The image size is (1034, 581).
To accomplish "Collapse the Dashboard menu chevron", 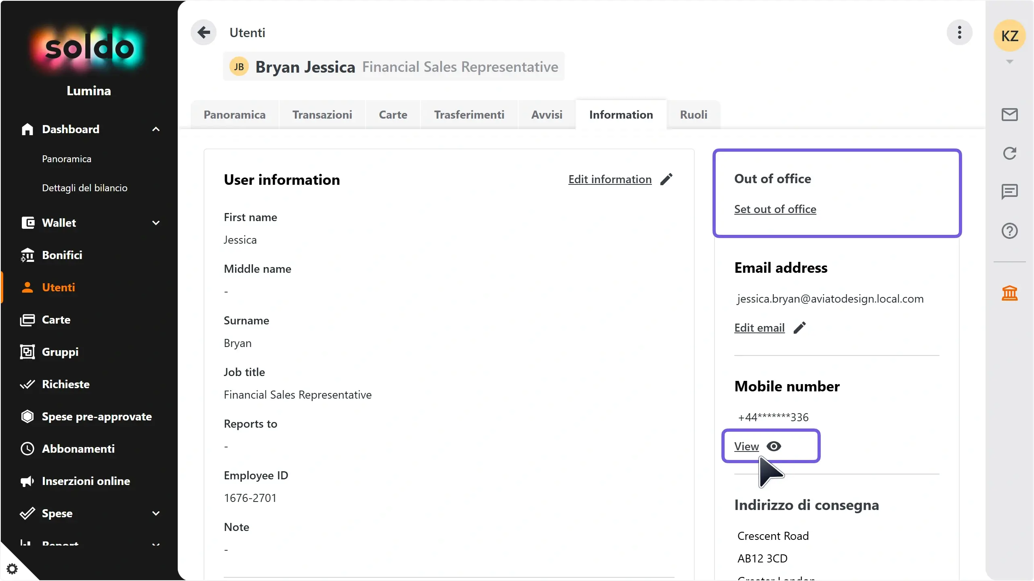I will (156, 129).
